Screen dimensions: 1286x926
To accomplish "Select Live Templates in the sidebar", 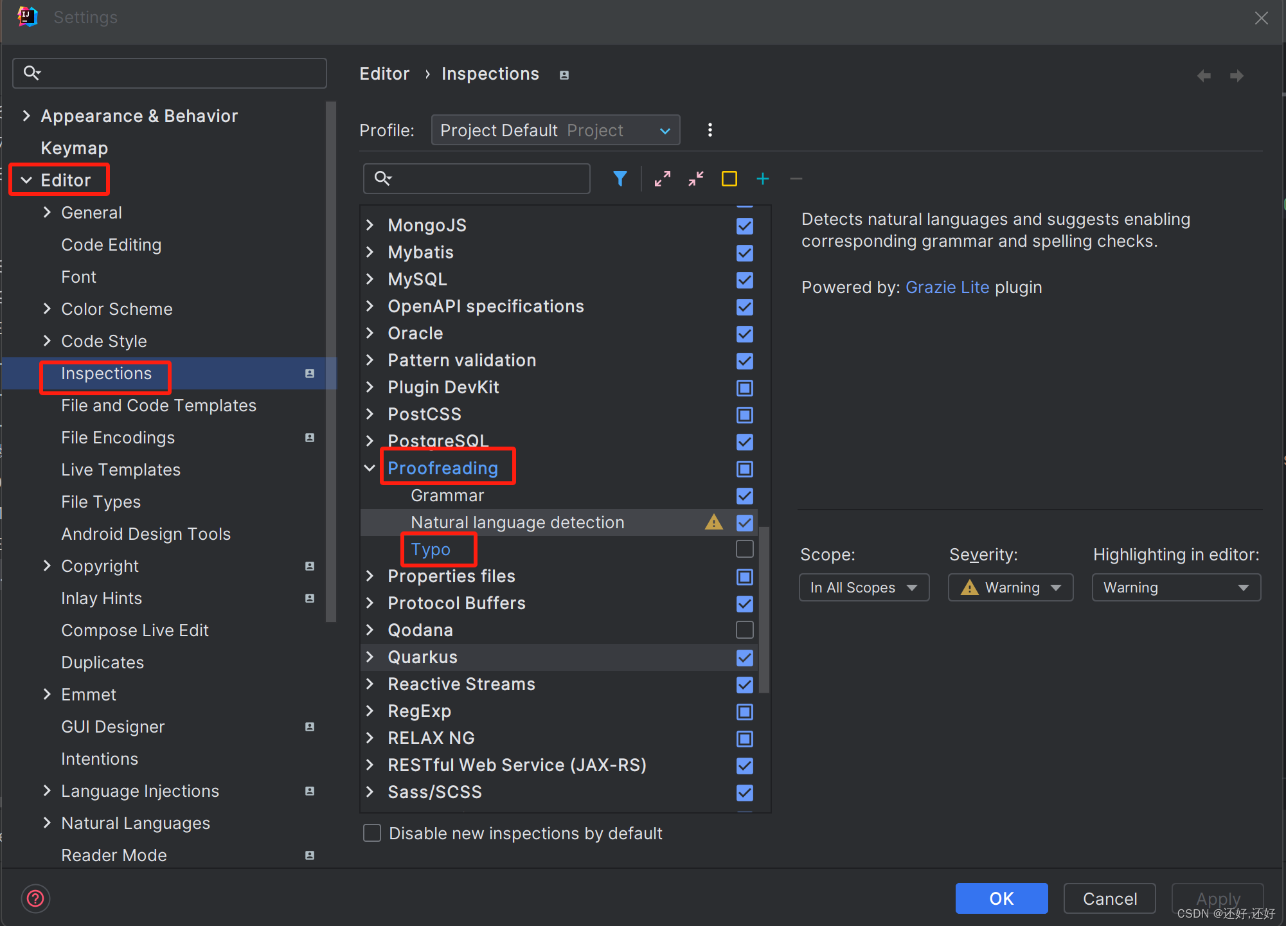I will (x=121, y=470).
